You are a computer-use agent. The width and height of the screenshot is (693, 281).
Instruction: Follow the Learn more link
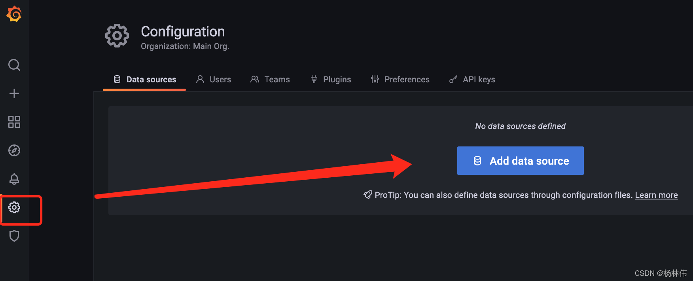coord(656,195)
